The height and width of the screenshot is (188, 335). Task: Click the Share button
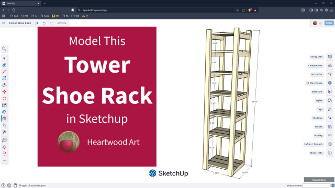point(329,23)
